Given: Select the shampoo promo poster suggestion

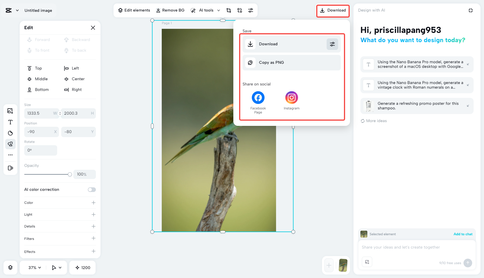Looking at the screenshot, I should tap(417, 106).
